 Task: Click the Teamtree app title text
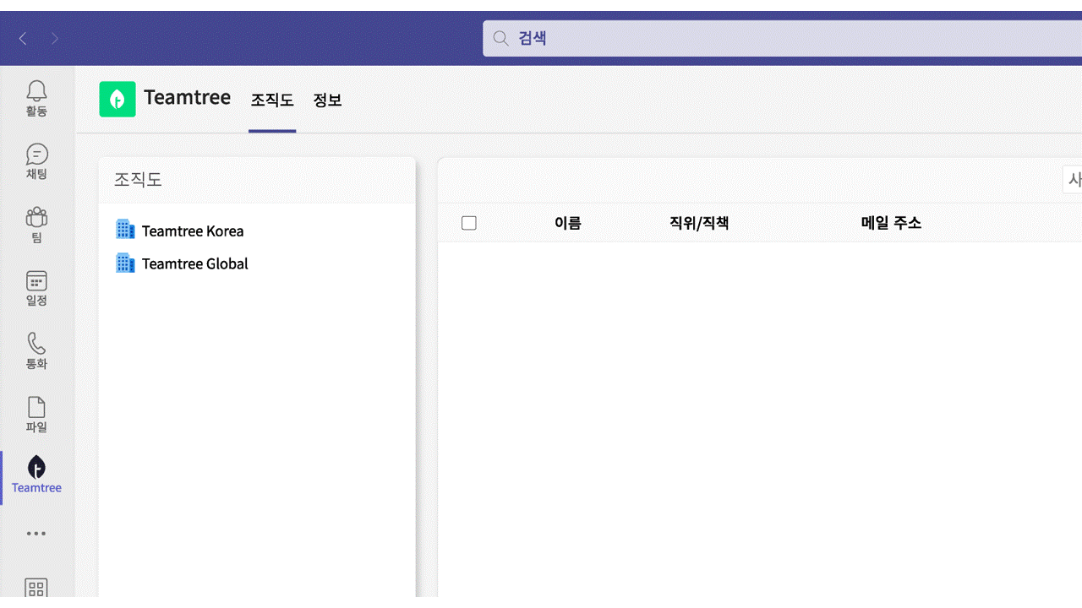tap(187, 97)
